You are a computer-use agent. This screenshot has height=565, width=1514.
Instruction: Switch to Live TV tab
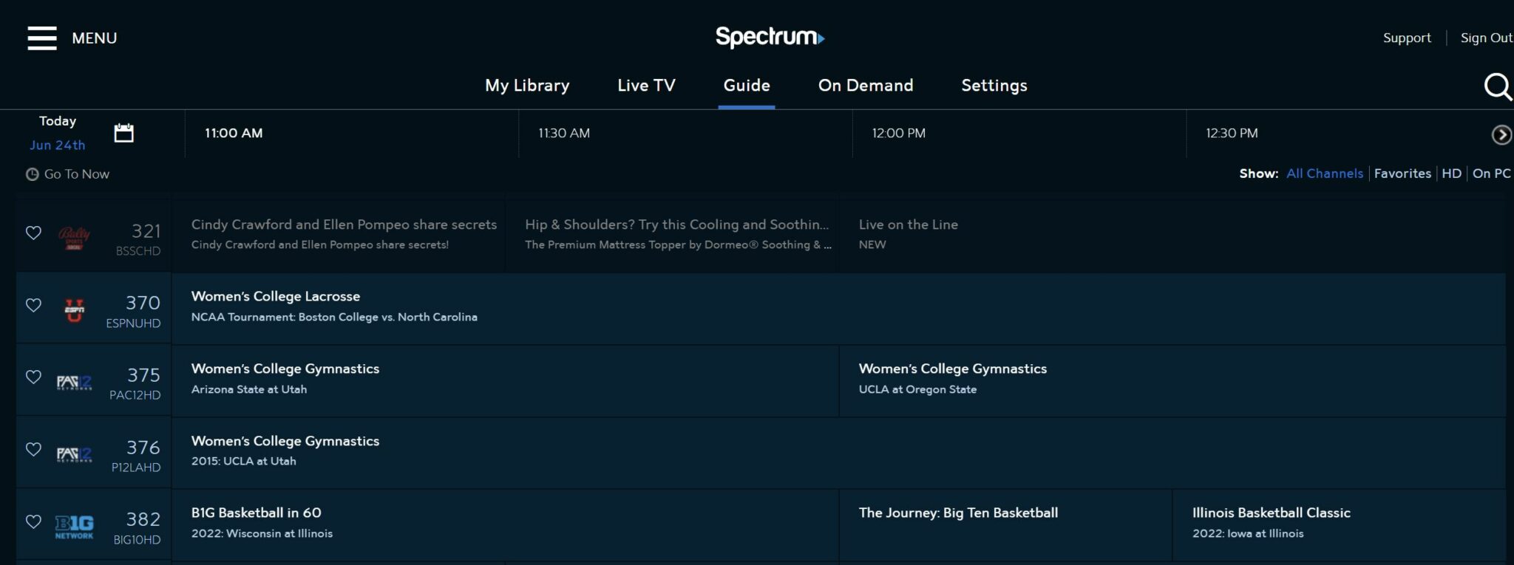[x=646, y=86]
